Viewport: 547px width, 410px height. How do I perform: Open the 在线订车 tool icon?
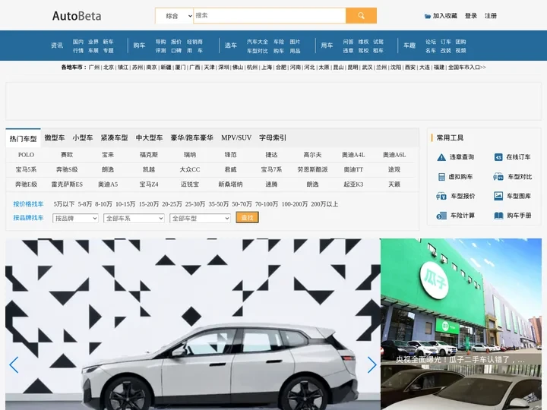498,157
